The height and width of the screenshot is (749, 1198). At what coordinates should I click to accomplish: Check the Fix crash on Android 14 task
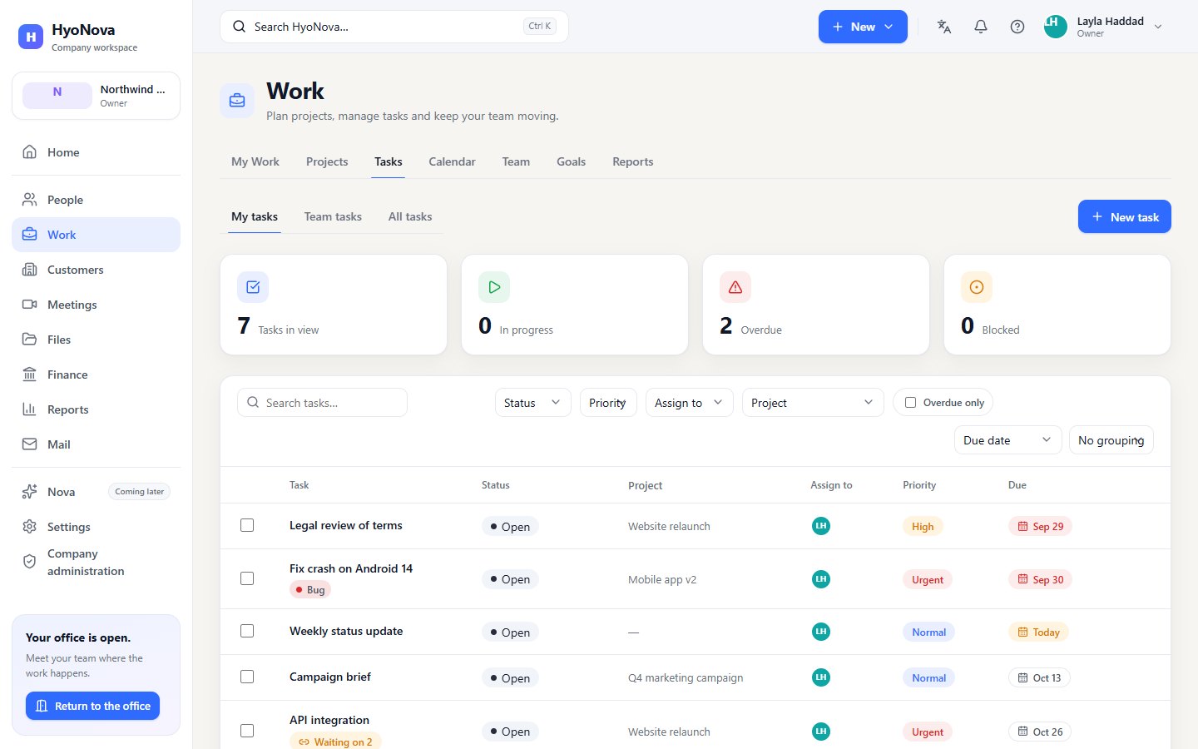(247, 578)
